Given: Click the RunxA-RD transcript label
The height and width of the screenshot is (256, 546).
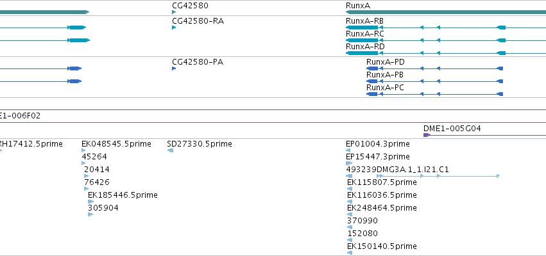Looking at the screenshot, I should [365, 47].
